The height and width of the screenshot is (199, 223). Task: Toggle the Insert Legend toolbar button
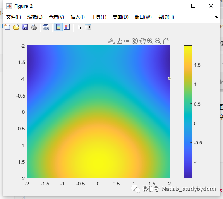tap(67, 27)
